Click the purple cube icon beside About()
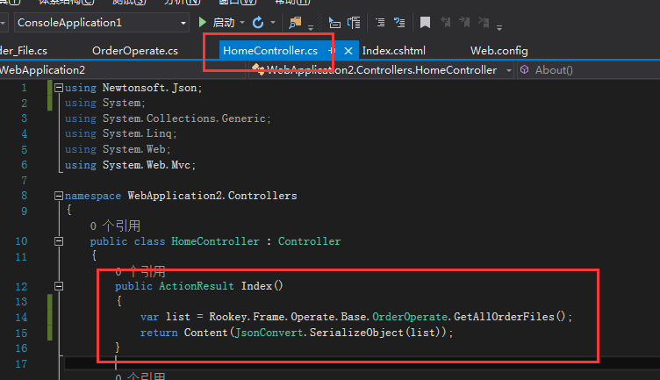 [x=525, y=69]
